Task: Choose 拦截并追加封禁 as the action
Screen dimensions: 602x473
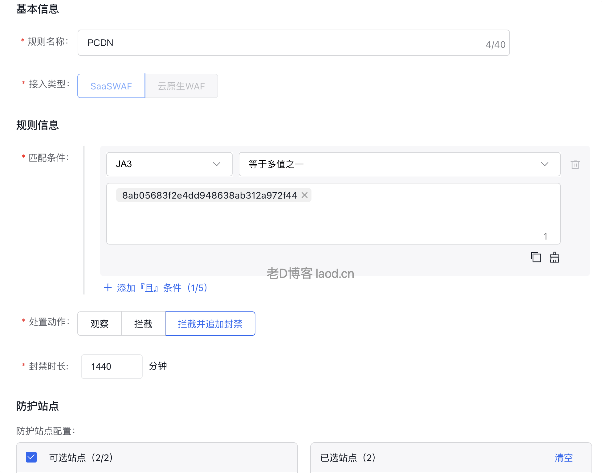Action: click(210, 323)
